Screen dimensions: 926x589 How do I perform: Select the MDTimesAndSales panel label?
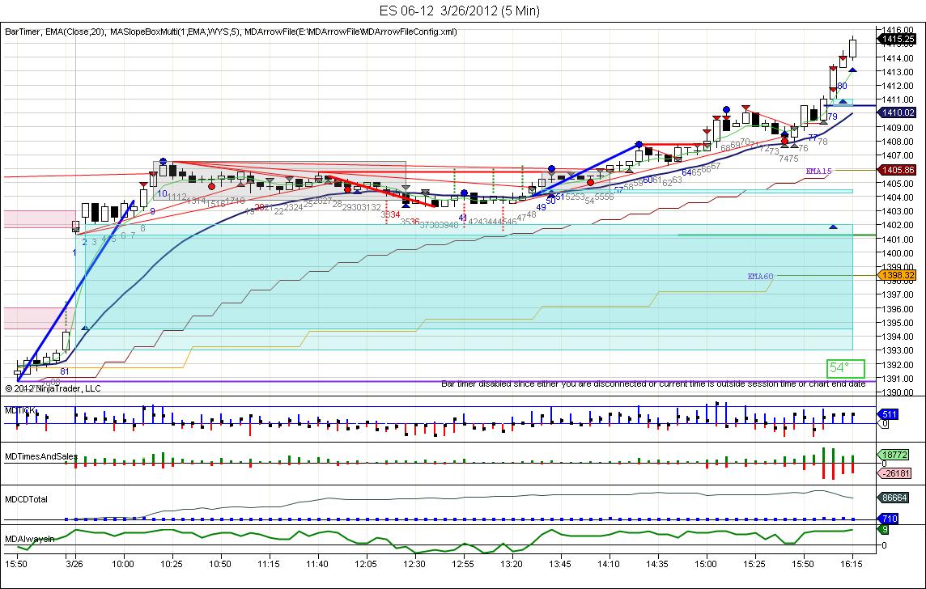(x=41, y=456)
